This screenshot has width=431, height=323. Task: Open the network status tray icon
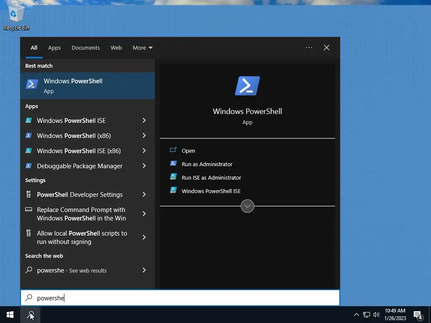point(367,315)
